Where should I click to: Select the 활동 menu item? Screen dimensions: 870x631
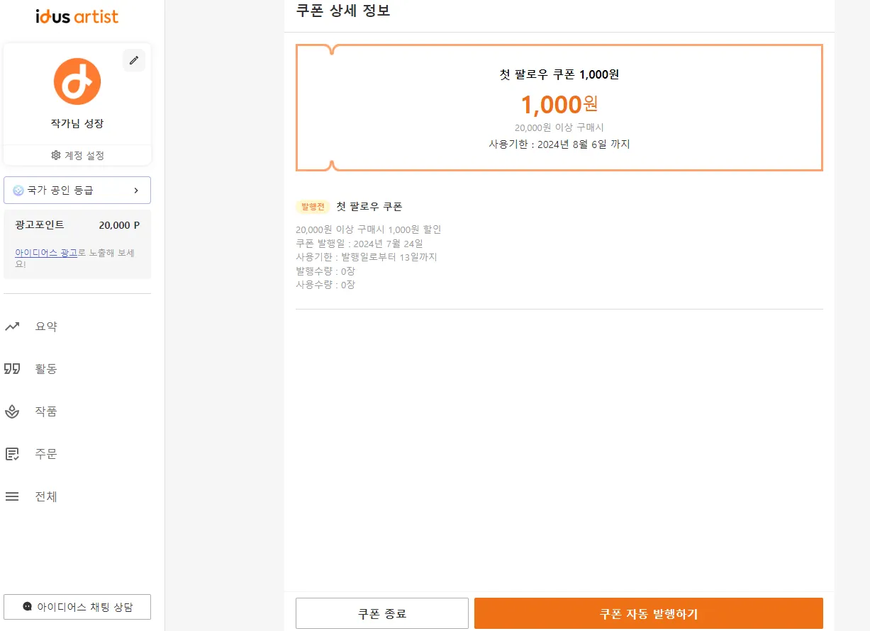pyautogui.click(x=46, y=369)
